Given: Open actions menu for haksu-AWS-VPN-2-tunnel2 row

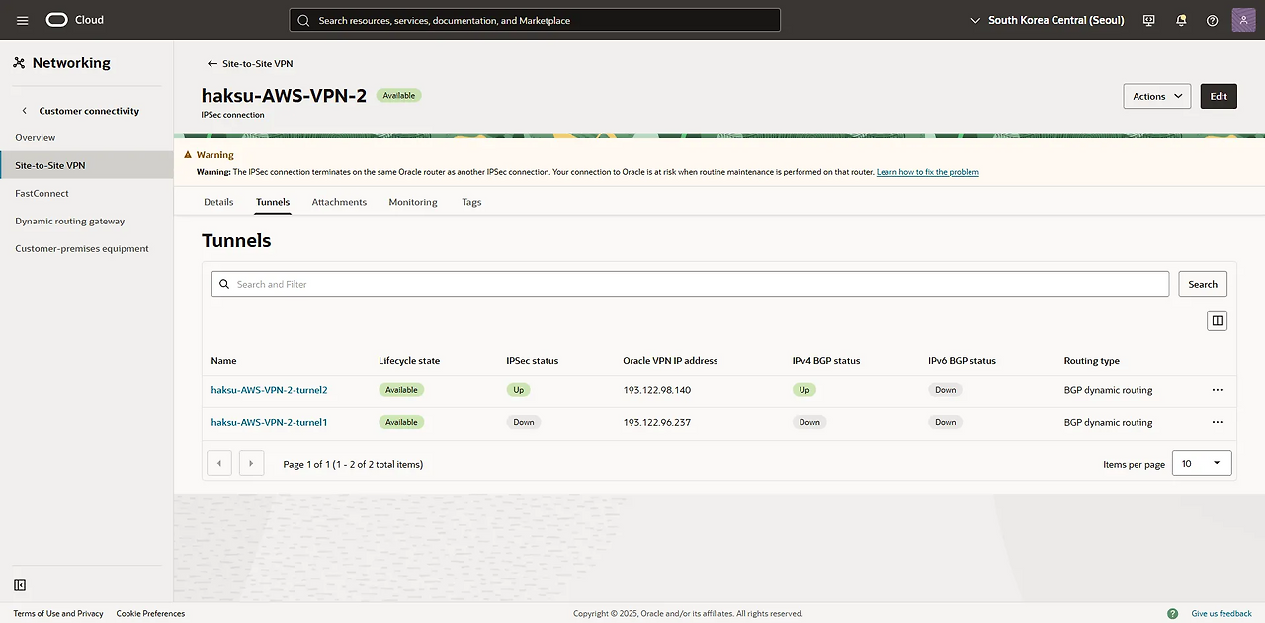Looking at the screenshot, I should point(1217,390).
